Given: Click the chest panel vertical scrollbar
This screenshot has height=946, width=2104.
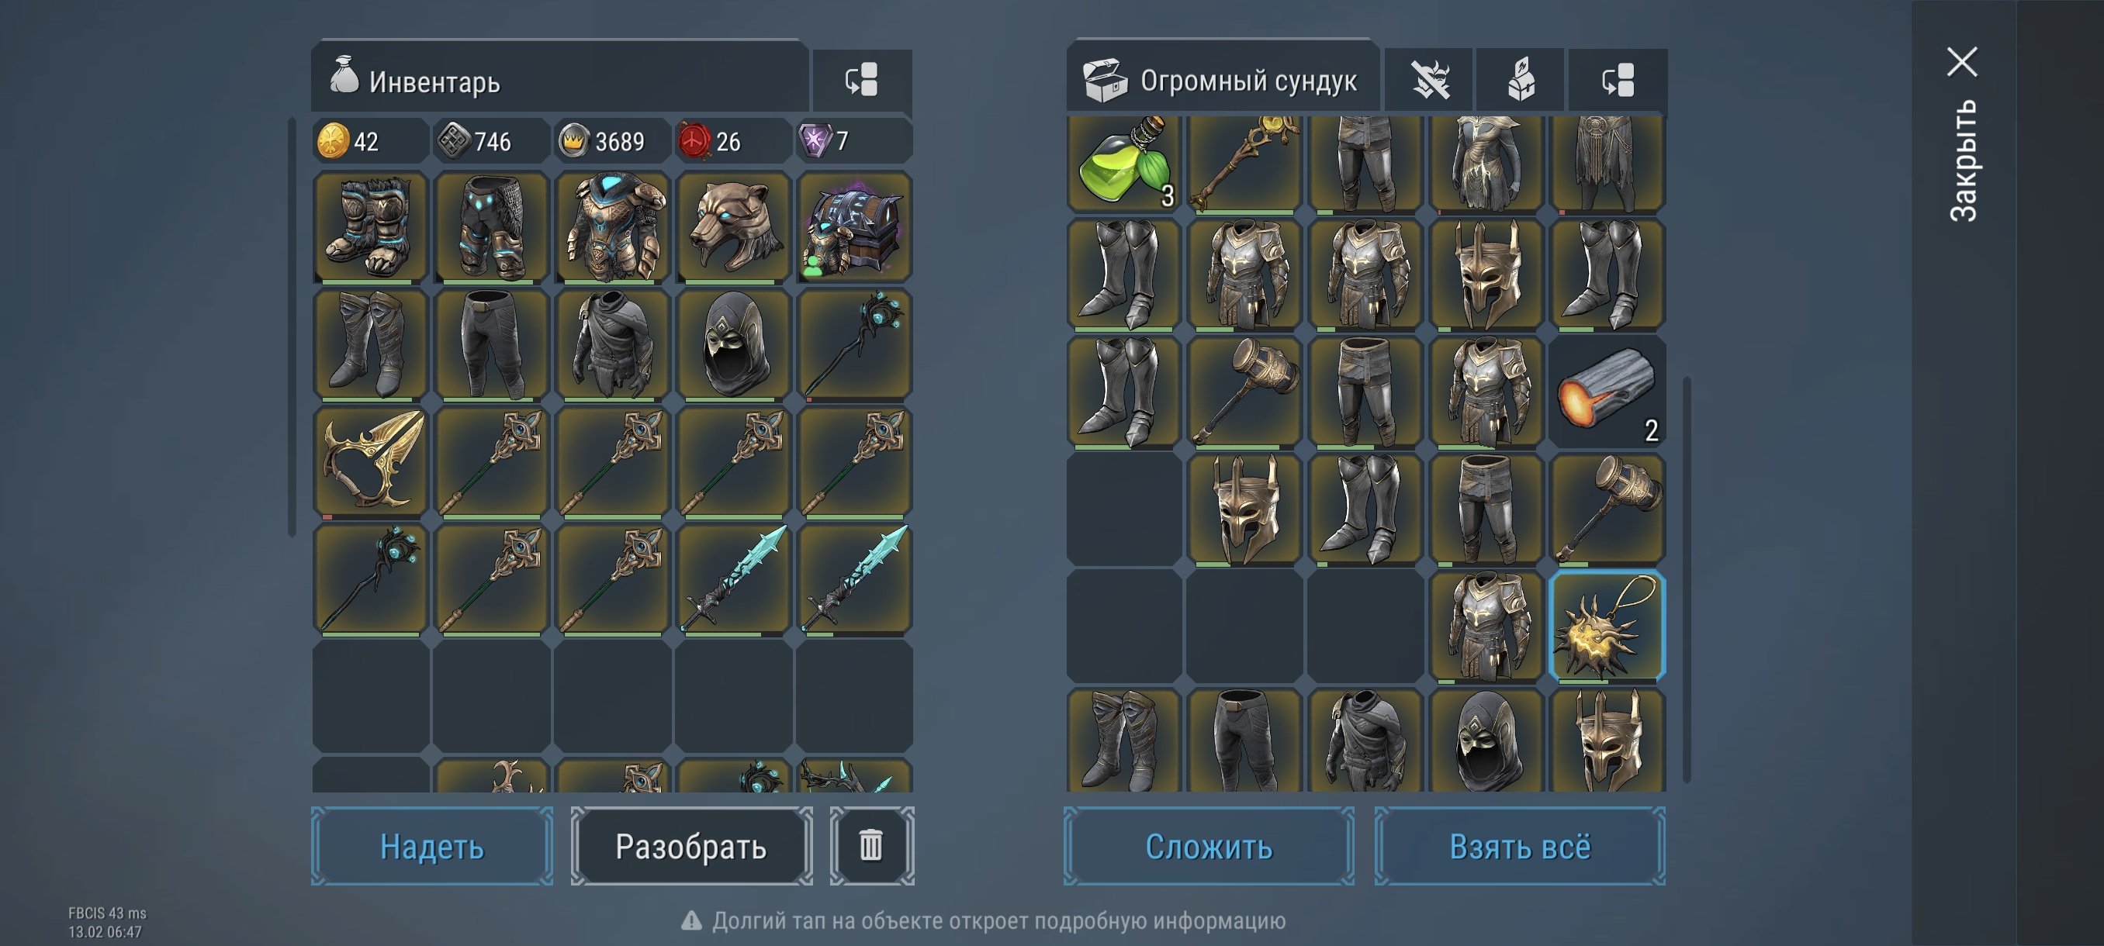Looking at the screenshot, I should [x=1687, y=579].
